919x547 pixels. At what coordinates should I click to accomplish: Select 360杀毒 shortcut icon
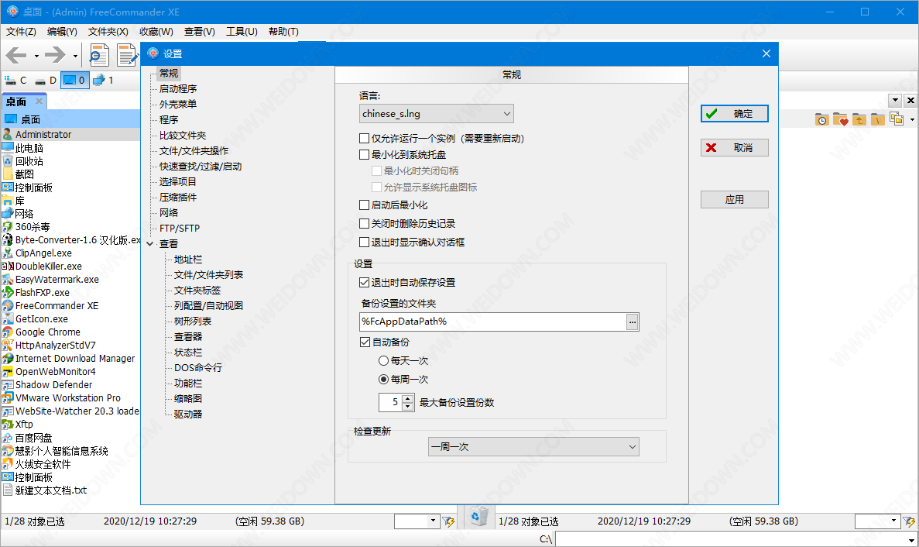[8, 227]
